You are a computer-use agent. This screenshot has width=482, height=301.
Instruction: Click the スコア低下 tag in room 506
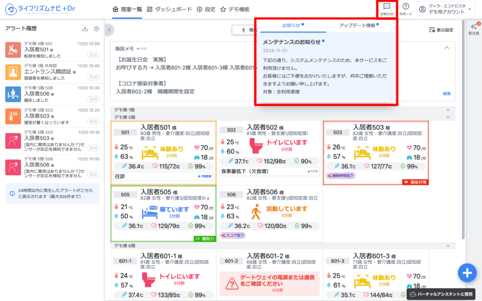pos(233,235)
